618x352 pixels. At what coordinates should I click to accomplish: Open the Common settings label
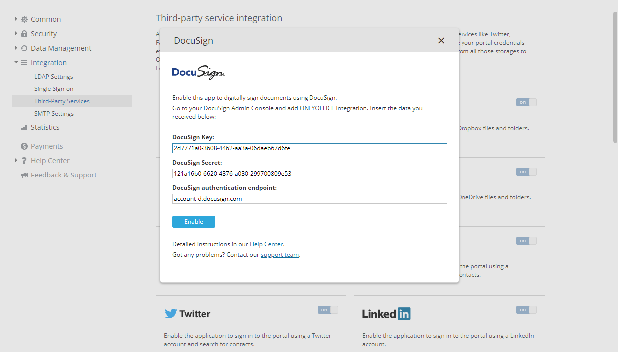pyautogui.click(x=46, y=19)
